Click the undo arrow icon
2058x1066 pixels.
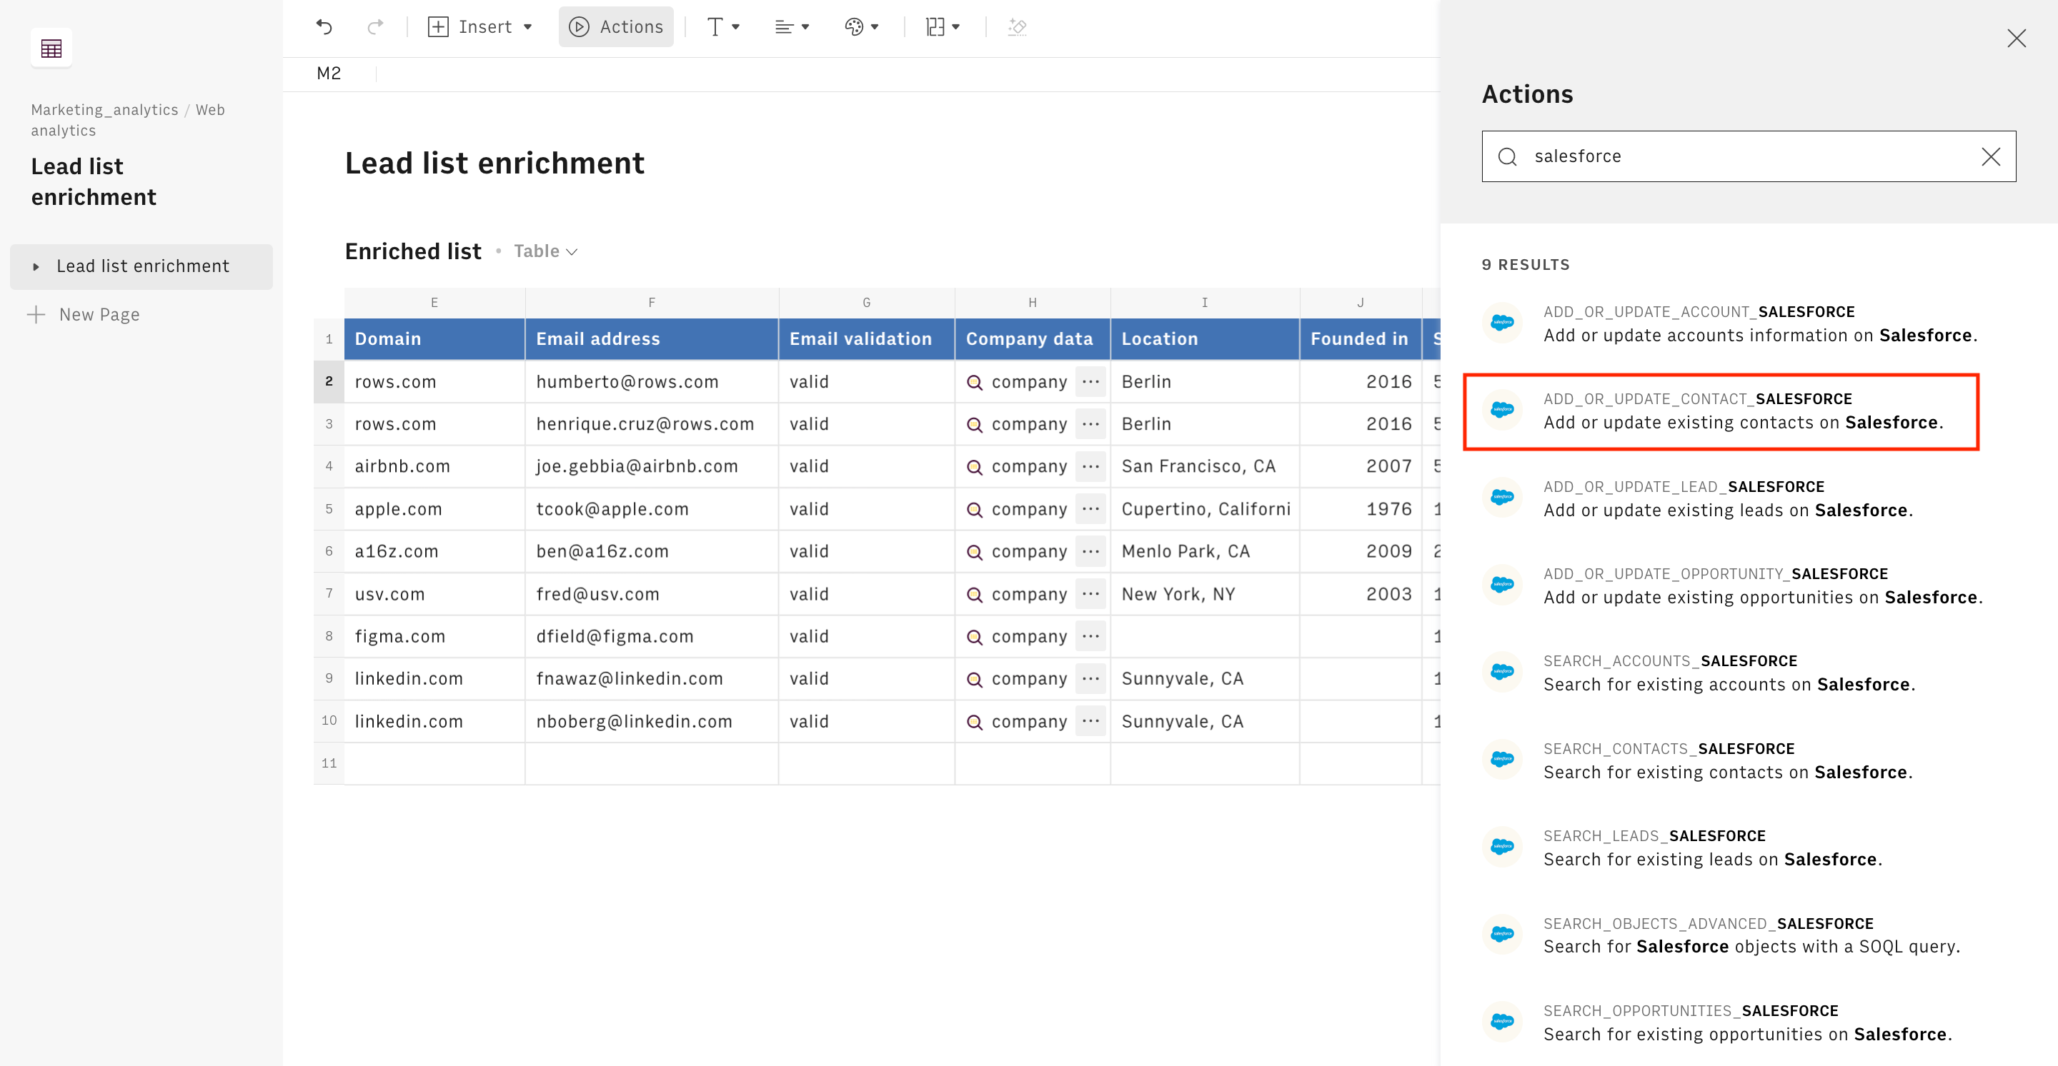click(324, 26)
